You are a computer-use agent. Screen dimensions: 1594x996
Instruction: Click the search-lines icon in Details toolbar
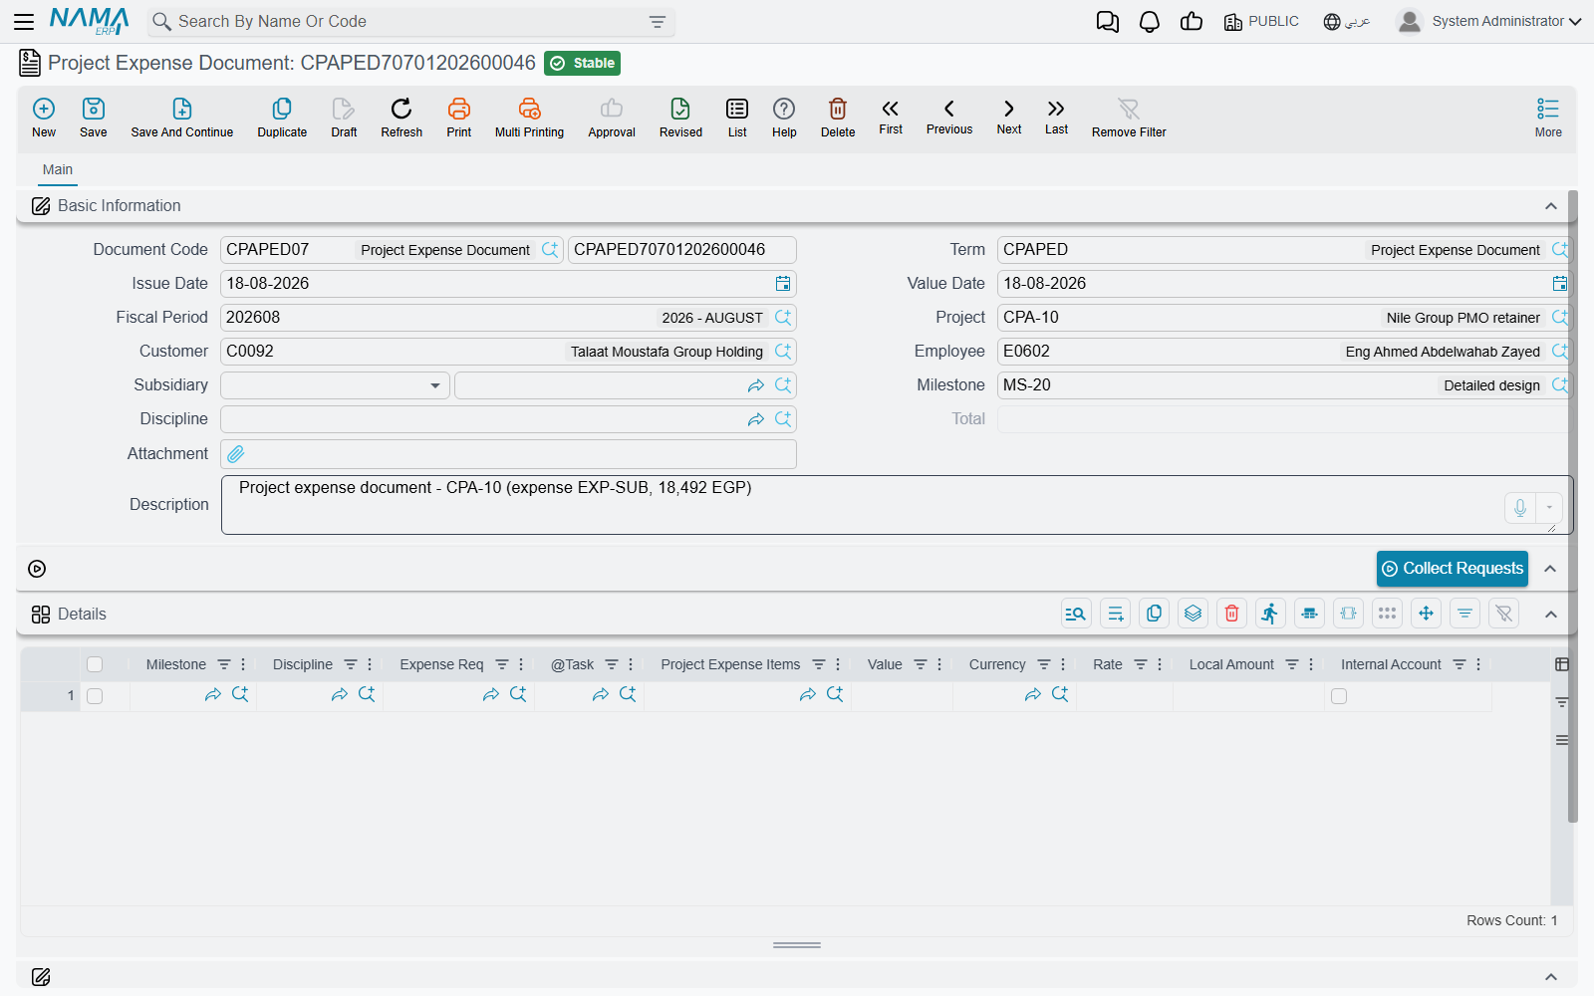coord(1076,614)
